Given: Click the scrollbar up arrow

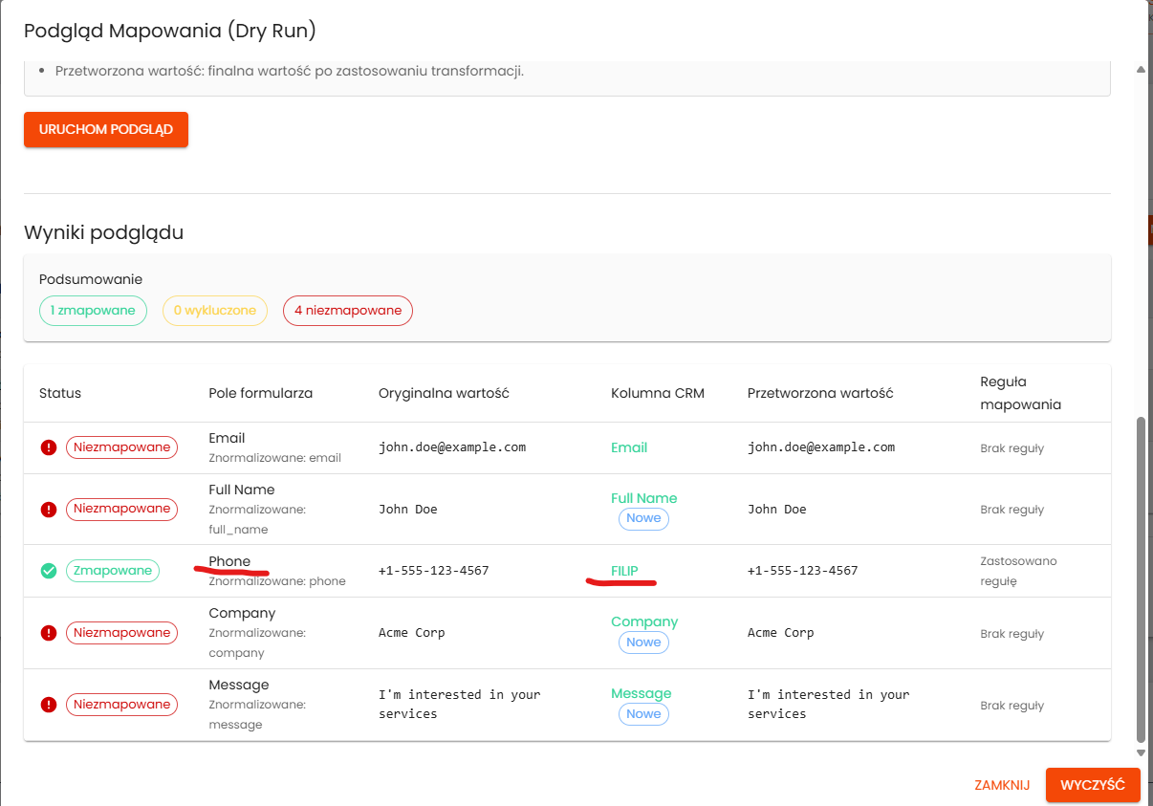Looking at the screenshot, I should [1140, 70].
